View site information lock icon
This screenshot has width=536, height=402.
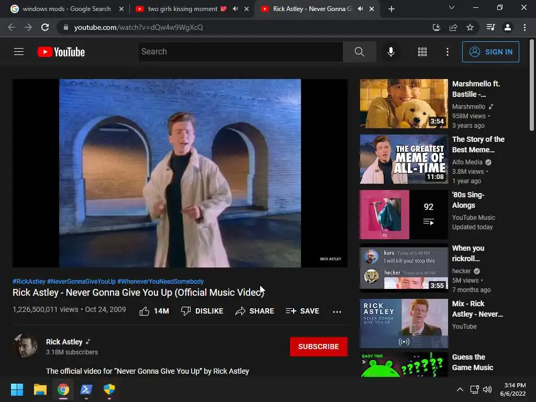(x=66, y=27)
